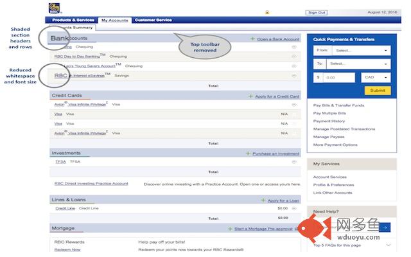Expand the TFSA investment row details
The height and width of the screenshot is (257, 411).
click(294, 162)
